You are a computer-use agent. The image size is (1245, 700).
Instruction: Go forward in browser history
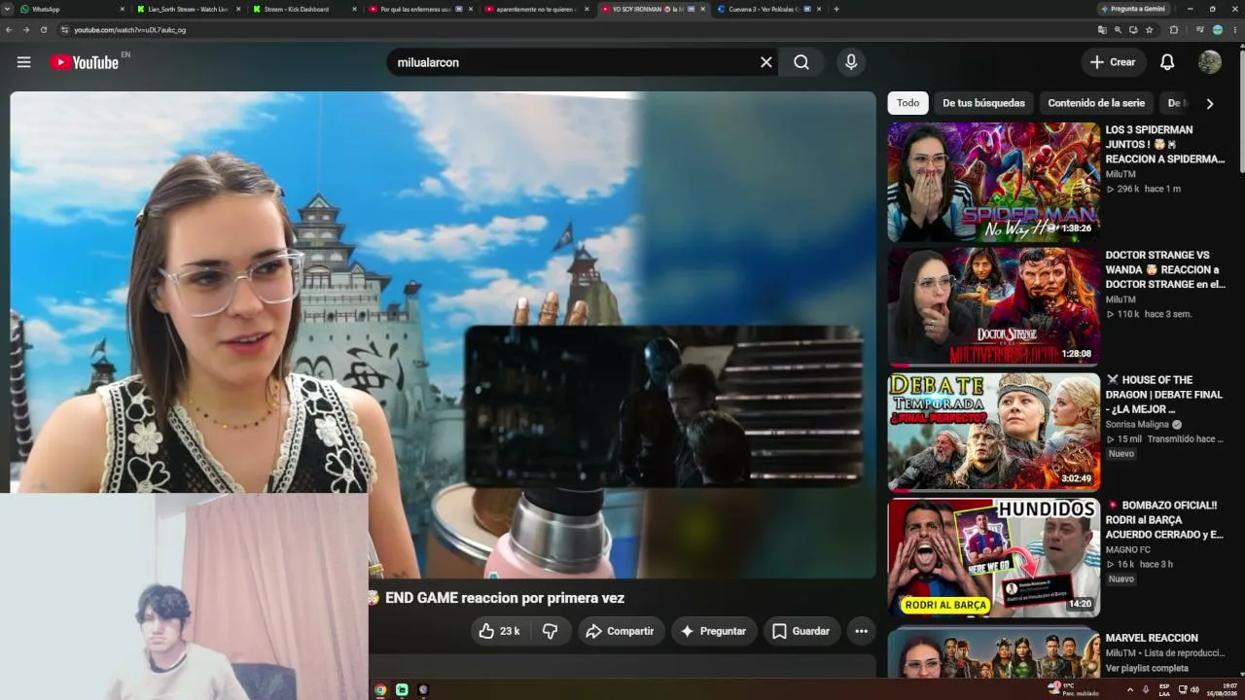26,30
